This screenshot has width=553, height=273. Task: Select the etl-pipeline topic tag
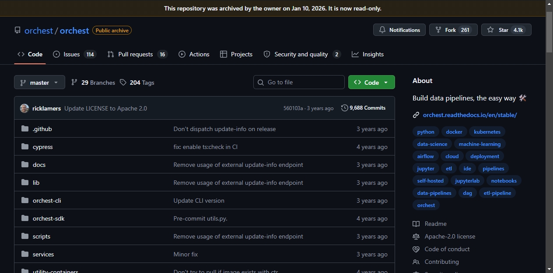497,193
